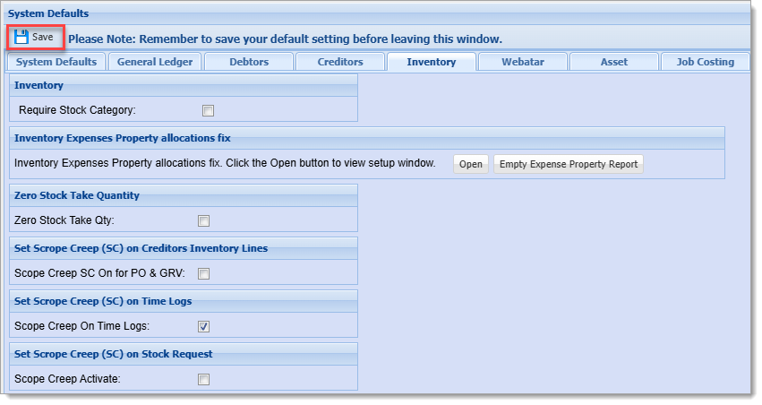
Task: Click the Zero Stock Take Quantity section header
Action: [77, 195]
